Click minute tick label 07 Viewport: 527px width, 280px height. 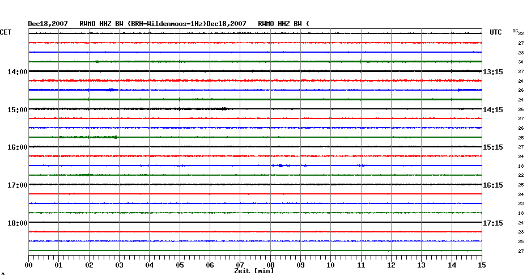[240, 265]
